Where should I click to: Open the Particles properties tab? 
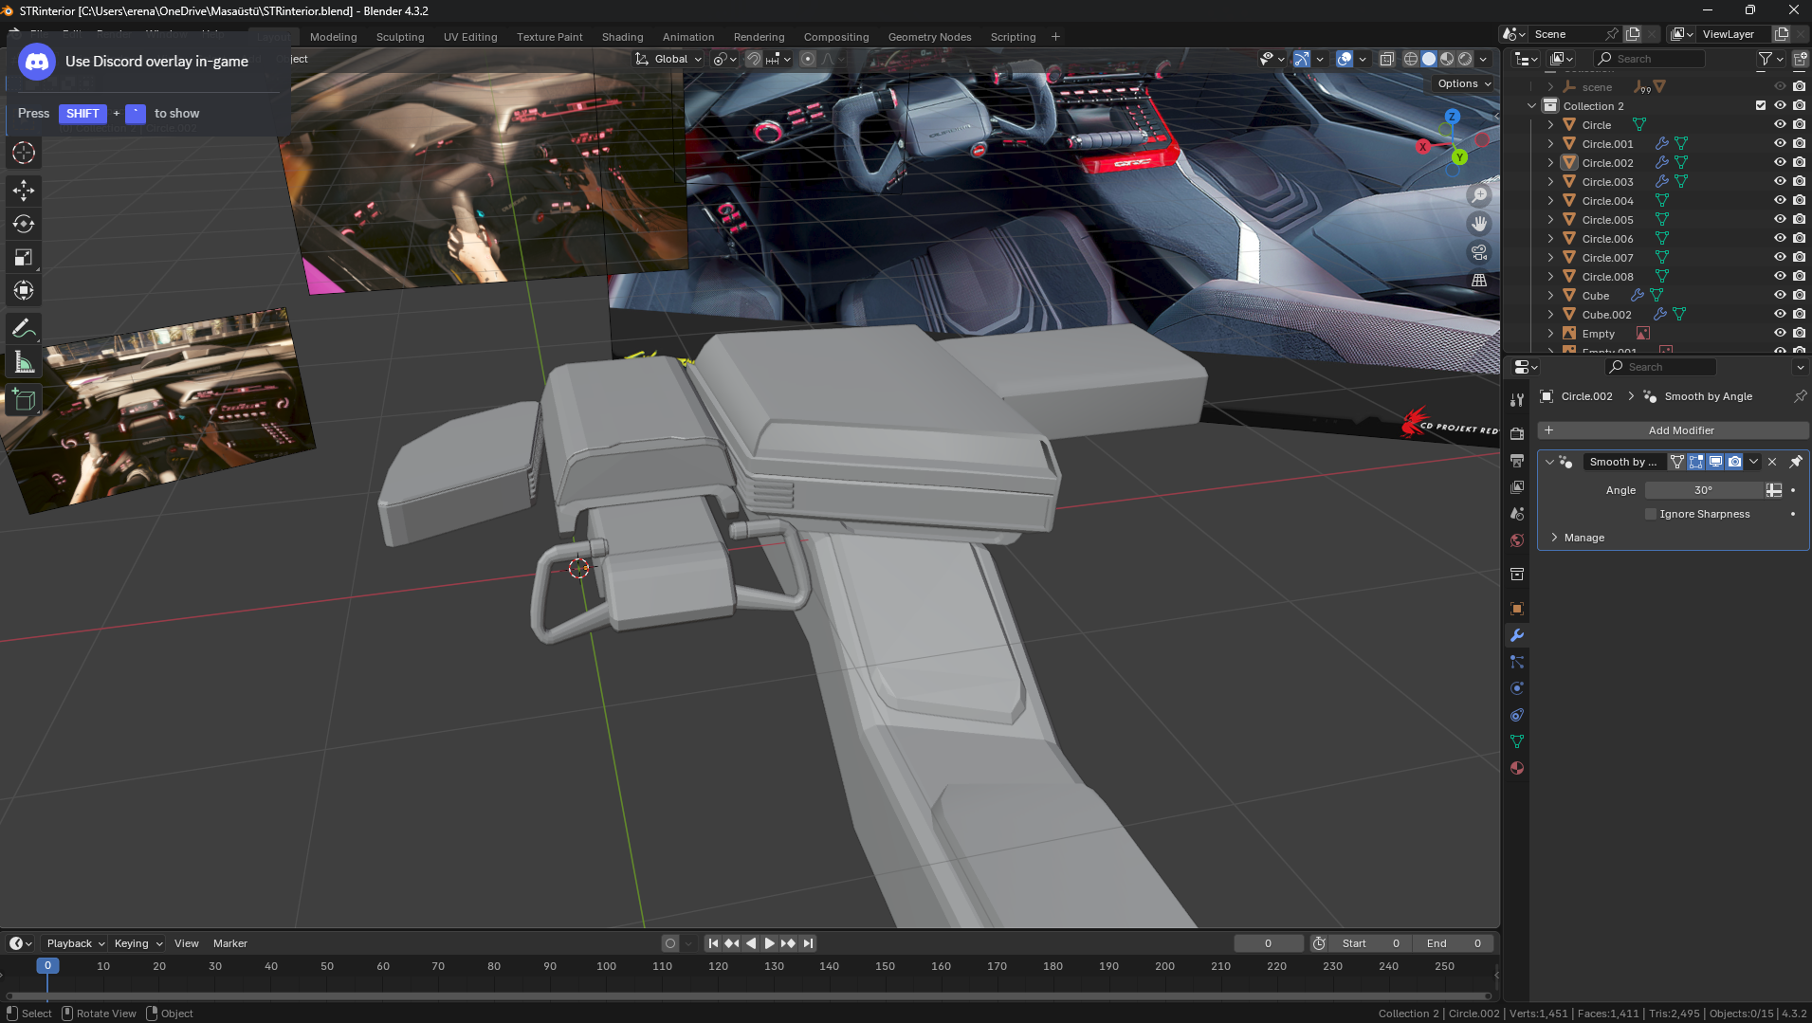tap(1517, 662)
